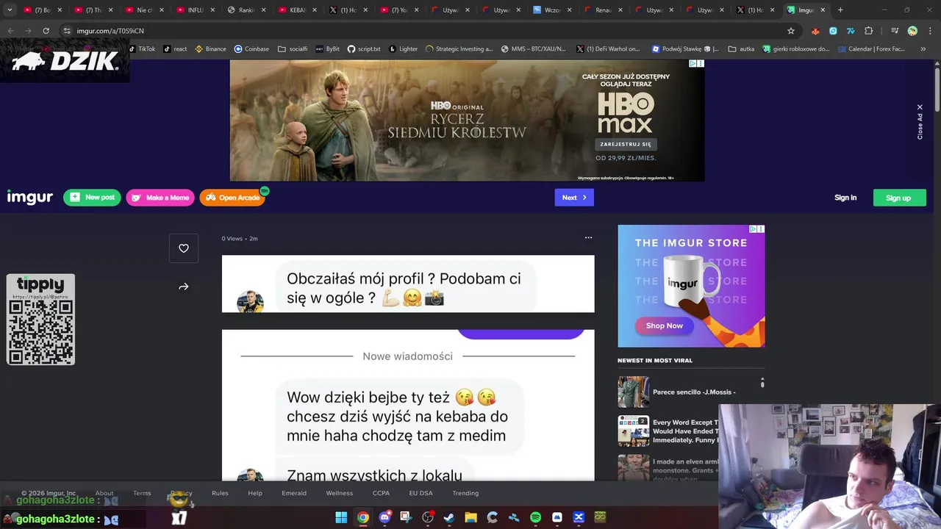Open the socialfi bookmarks folder

293,49
